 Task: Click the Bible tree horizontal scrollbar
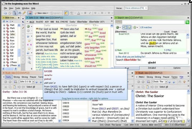[x=10, y=68]
